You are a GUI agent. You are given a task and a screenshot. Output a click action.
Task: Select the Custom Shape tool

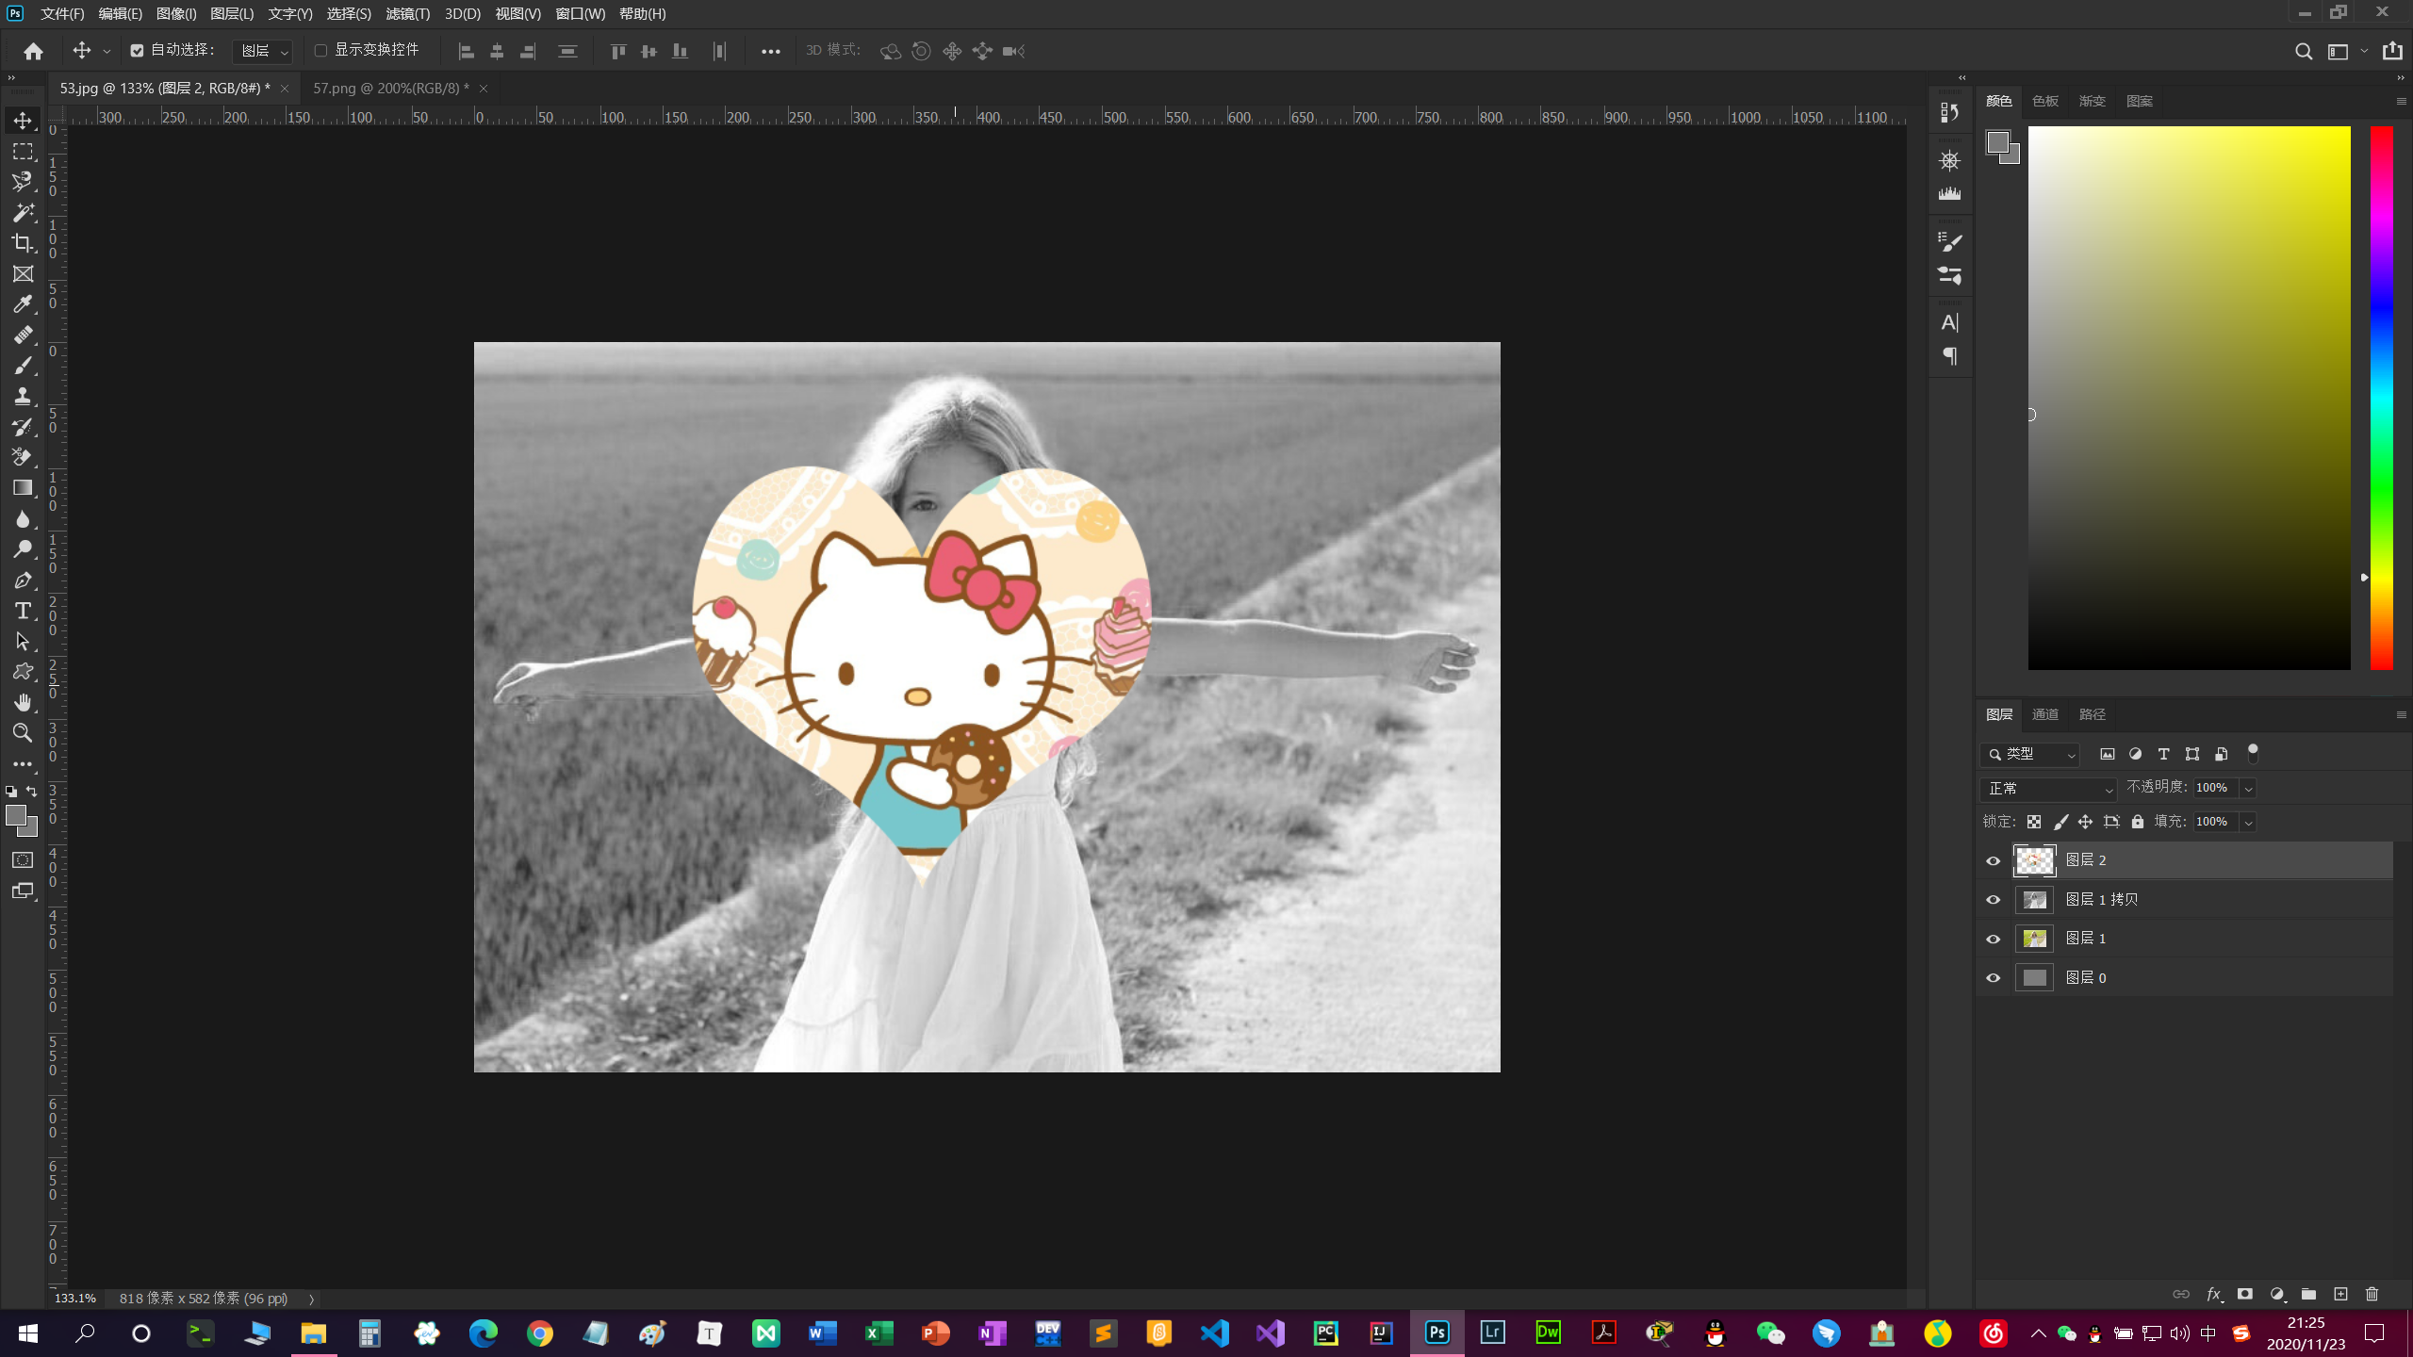click(x=23, y=672)
